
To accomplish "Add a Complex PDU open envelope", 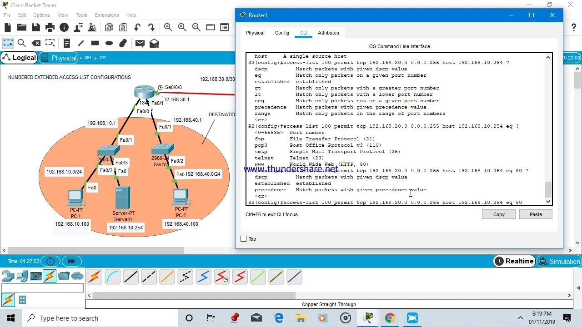I will [154, 43].
